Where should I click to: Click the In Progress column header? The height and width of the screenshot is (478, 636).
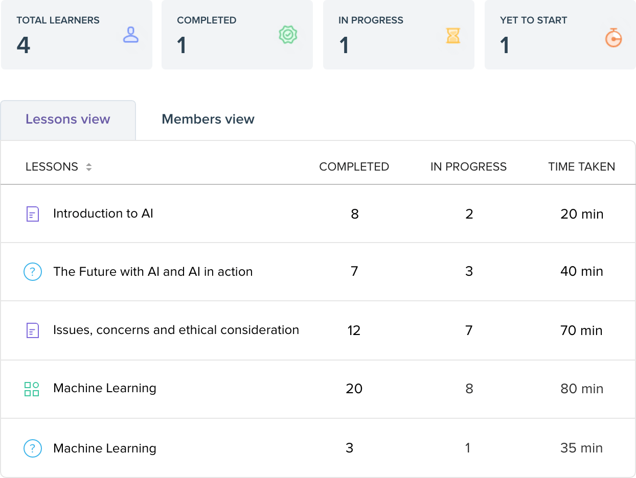pyautogui.click(x=468, y=167)
